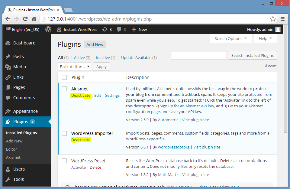The height and width of the screenshot is (189, 290).
Task: Tick the WordPress Importer checkbox
Action: click(x=64, y=133)
